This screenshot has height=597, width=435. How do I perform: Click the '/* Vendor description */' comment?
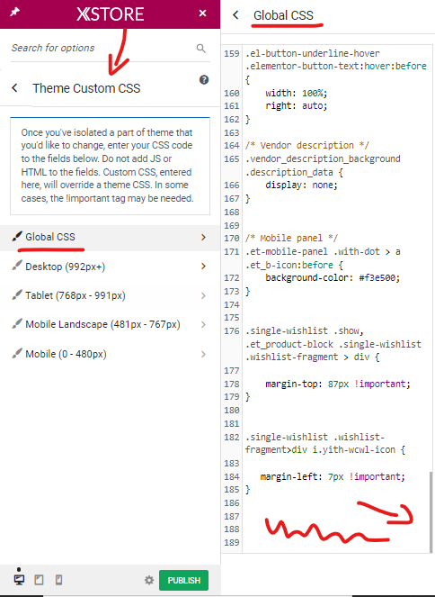point(307,146)
